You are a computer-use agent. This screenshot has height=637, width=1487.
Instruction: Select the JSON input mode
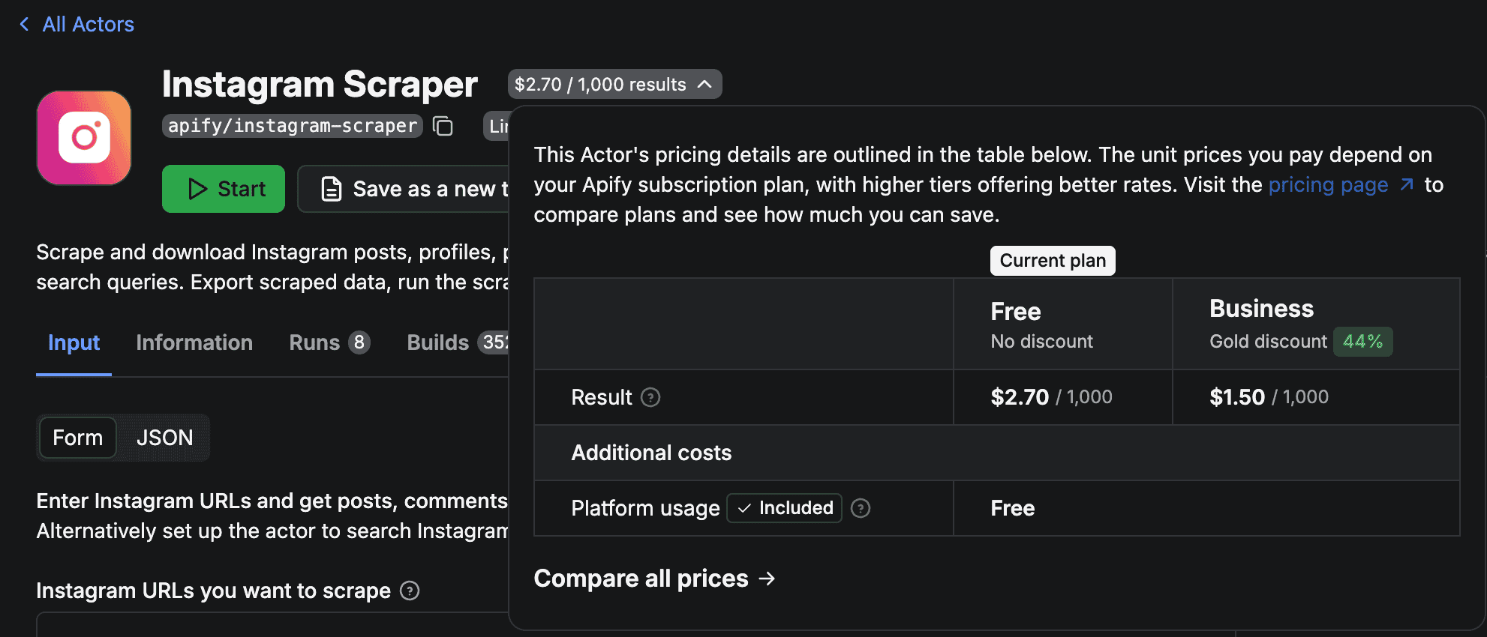pyautogui.click(x=164, y=438)
